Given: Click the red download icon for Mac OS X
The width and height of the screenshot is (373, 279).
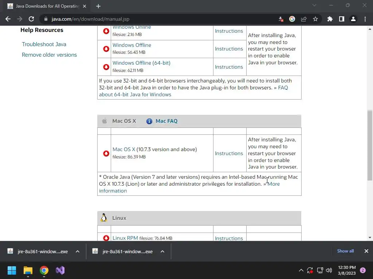Looking at the screenshot, I should click(x=106, y=154).
